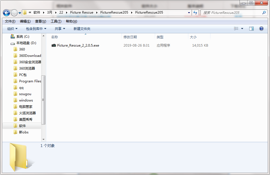
Task: Toggle the preview pane icon
Action: pos(251,29)
